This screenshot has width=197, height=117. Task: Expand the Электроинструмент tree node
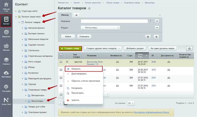(x=23, y=112)
